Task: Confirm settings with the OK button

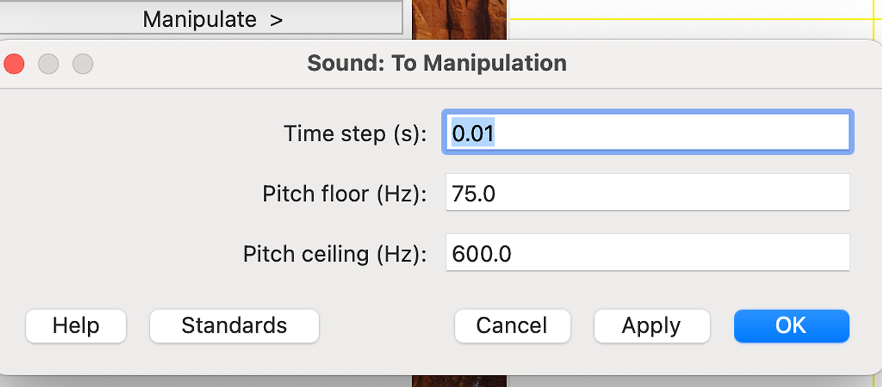Action: 791,326
